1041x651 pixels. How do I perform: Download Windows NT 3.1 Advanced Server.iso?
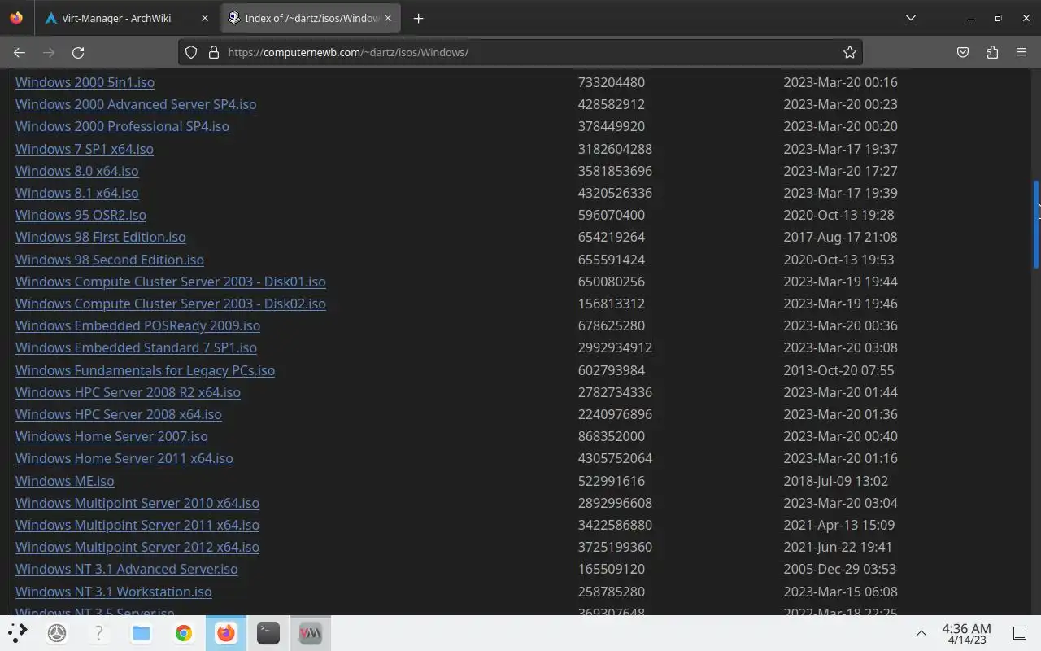(127, 569)
